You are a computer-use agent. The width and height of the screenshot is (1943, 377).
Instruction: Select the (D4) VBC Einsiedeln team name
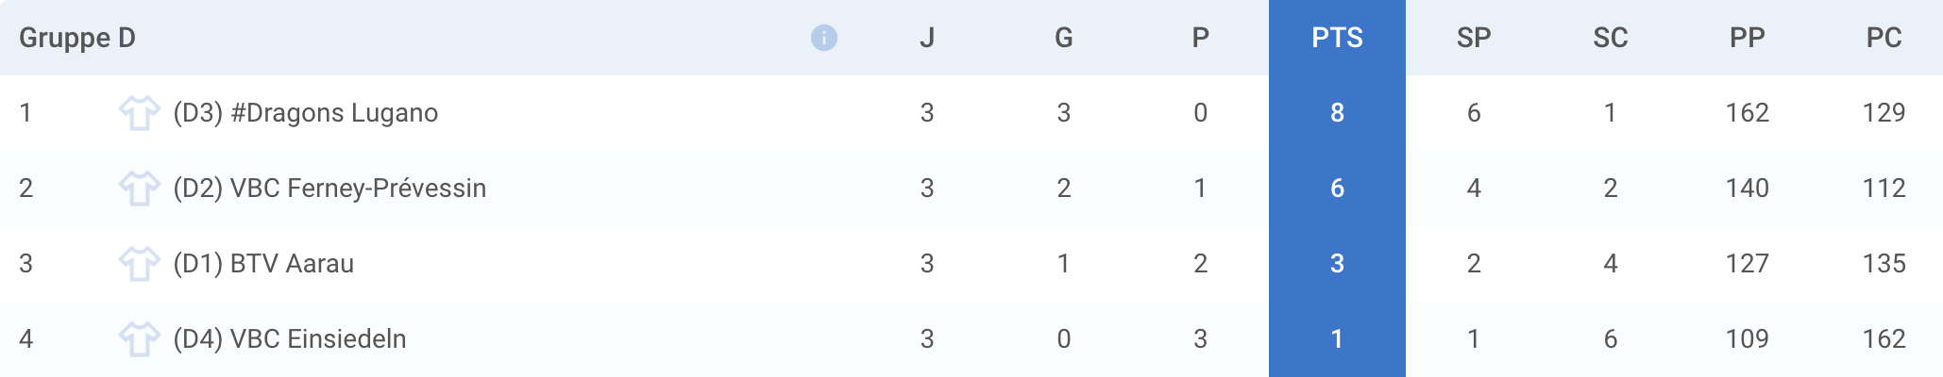[x=290, y=339]
